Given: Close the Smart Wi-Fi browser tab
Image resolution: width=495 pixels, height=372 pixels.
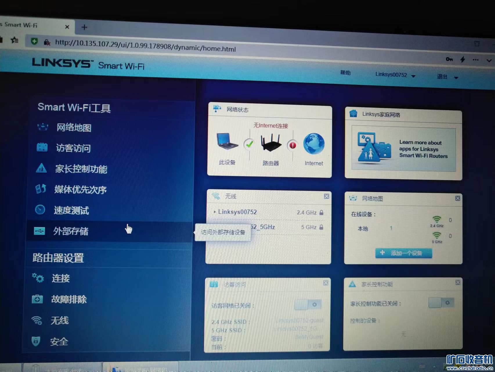Looking at the screenshot, I should pyautogui.click(x=67, y=27).
